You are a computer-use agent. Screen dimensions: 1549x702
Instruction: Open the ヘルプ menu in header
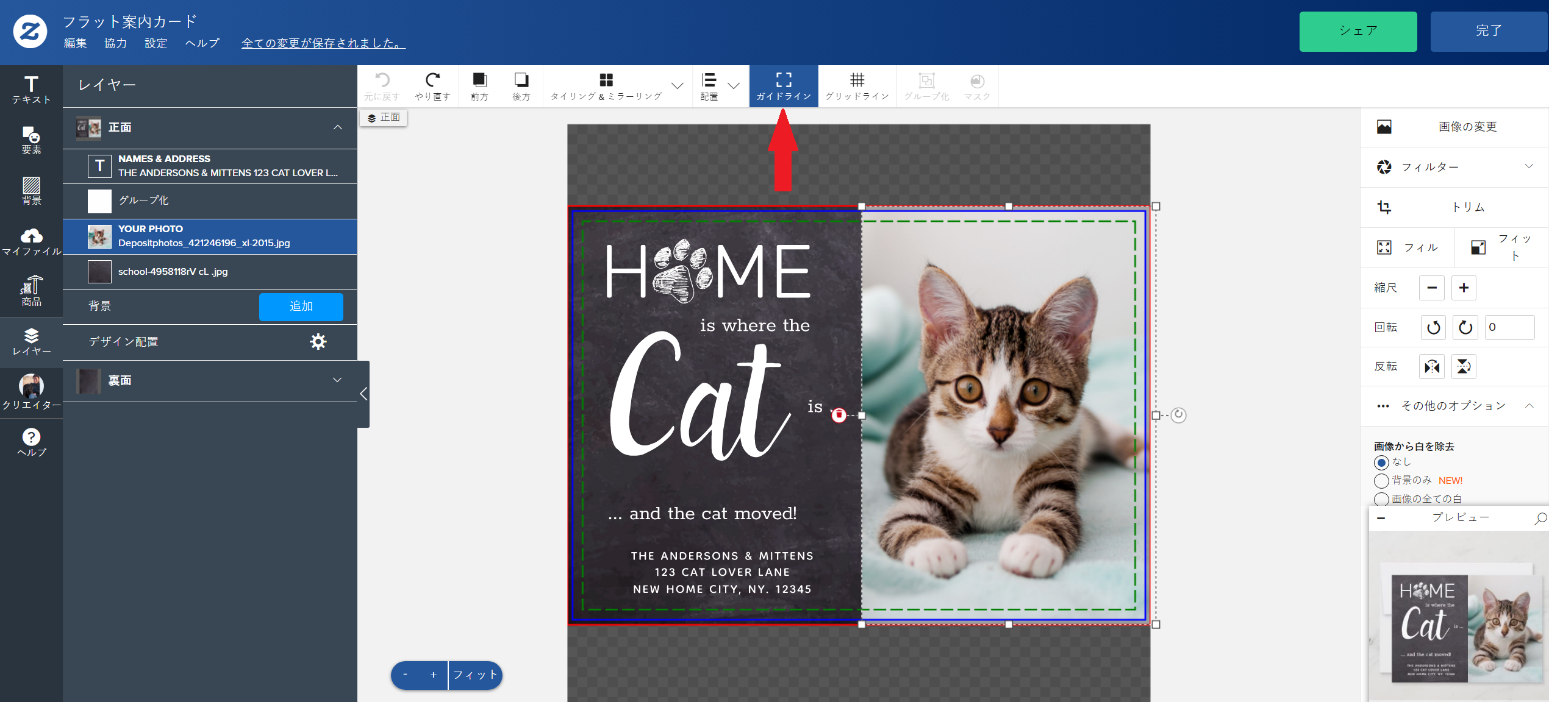pyautogui.click(x=202, y=43)
